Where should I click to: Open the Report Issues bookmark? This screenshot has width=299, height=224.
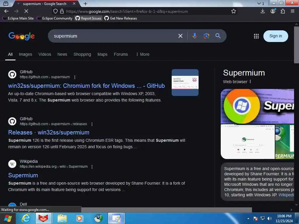[88, 18]
